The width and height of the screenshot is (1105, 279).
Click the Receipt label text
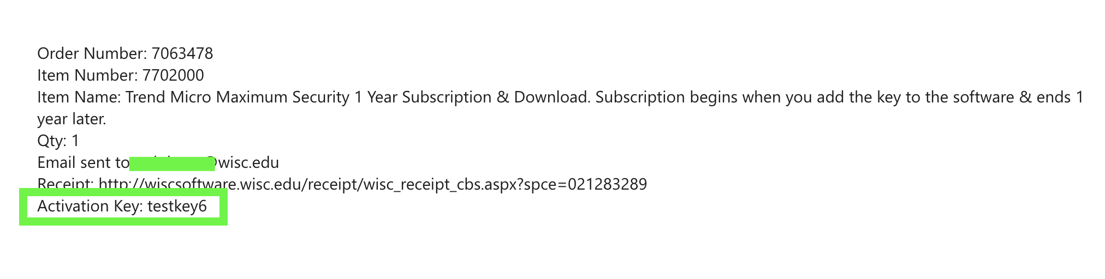pyautogui.click(x=66, y=184)
